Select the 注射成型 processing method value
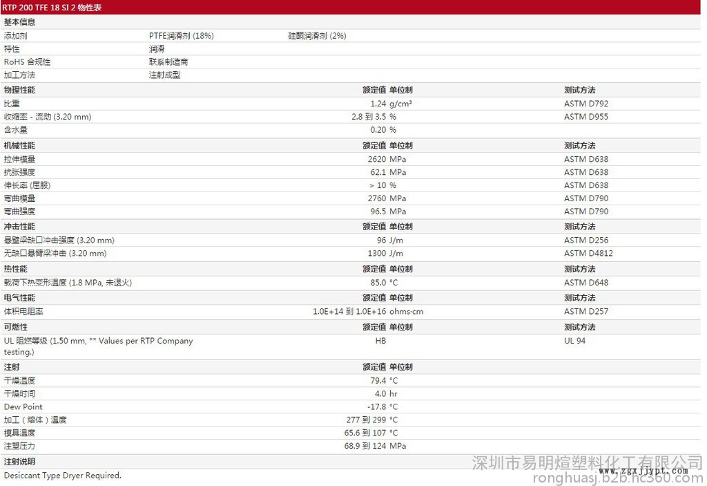 164,75
